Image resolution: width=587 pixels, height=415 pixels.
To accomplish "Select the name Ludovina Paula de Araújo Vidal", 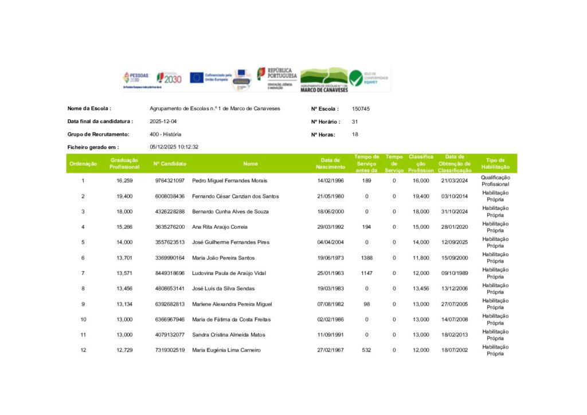I will [x=231, y=273].
